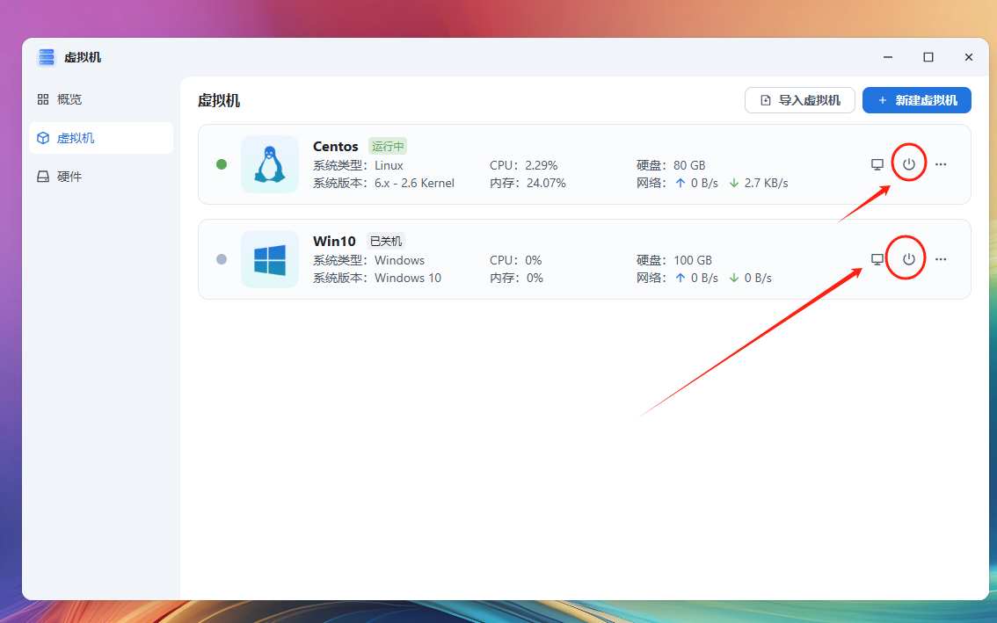Open the 概览 overview tab in sidebar
The height and width of the screenshot is (623, 997).
point(69,99)
